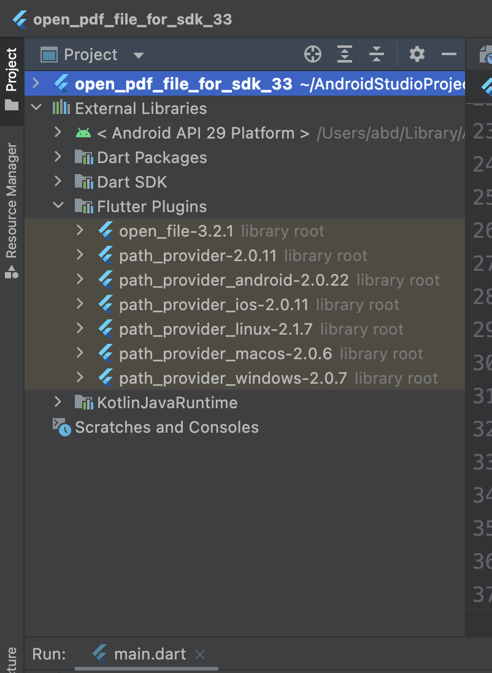Expand path_provider_windows-2.0.7 chevron
This screenshot has height=673, width=492.
click(80, 377)
